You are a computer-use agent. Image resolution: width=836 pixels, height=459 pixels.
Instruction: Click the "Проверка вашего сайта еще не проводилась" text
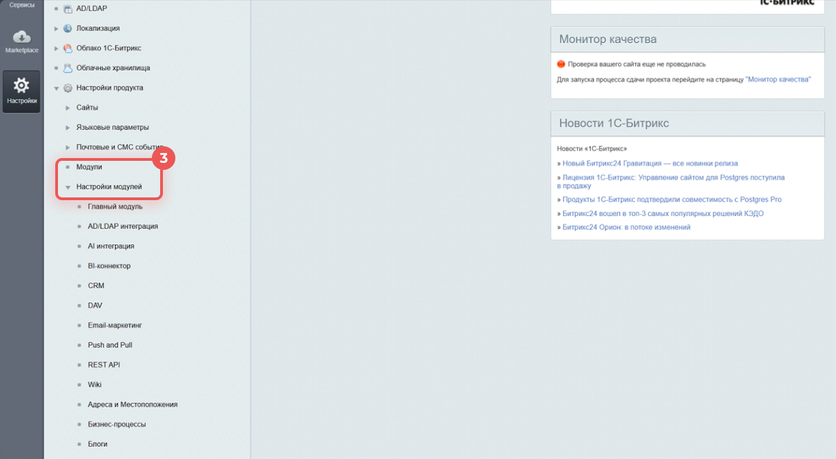point(636,64)
